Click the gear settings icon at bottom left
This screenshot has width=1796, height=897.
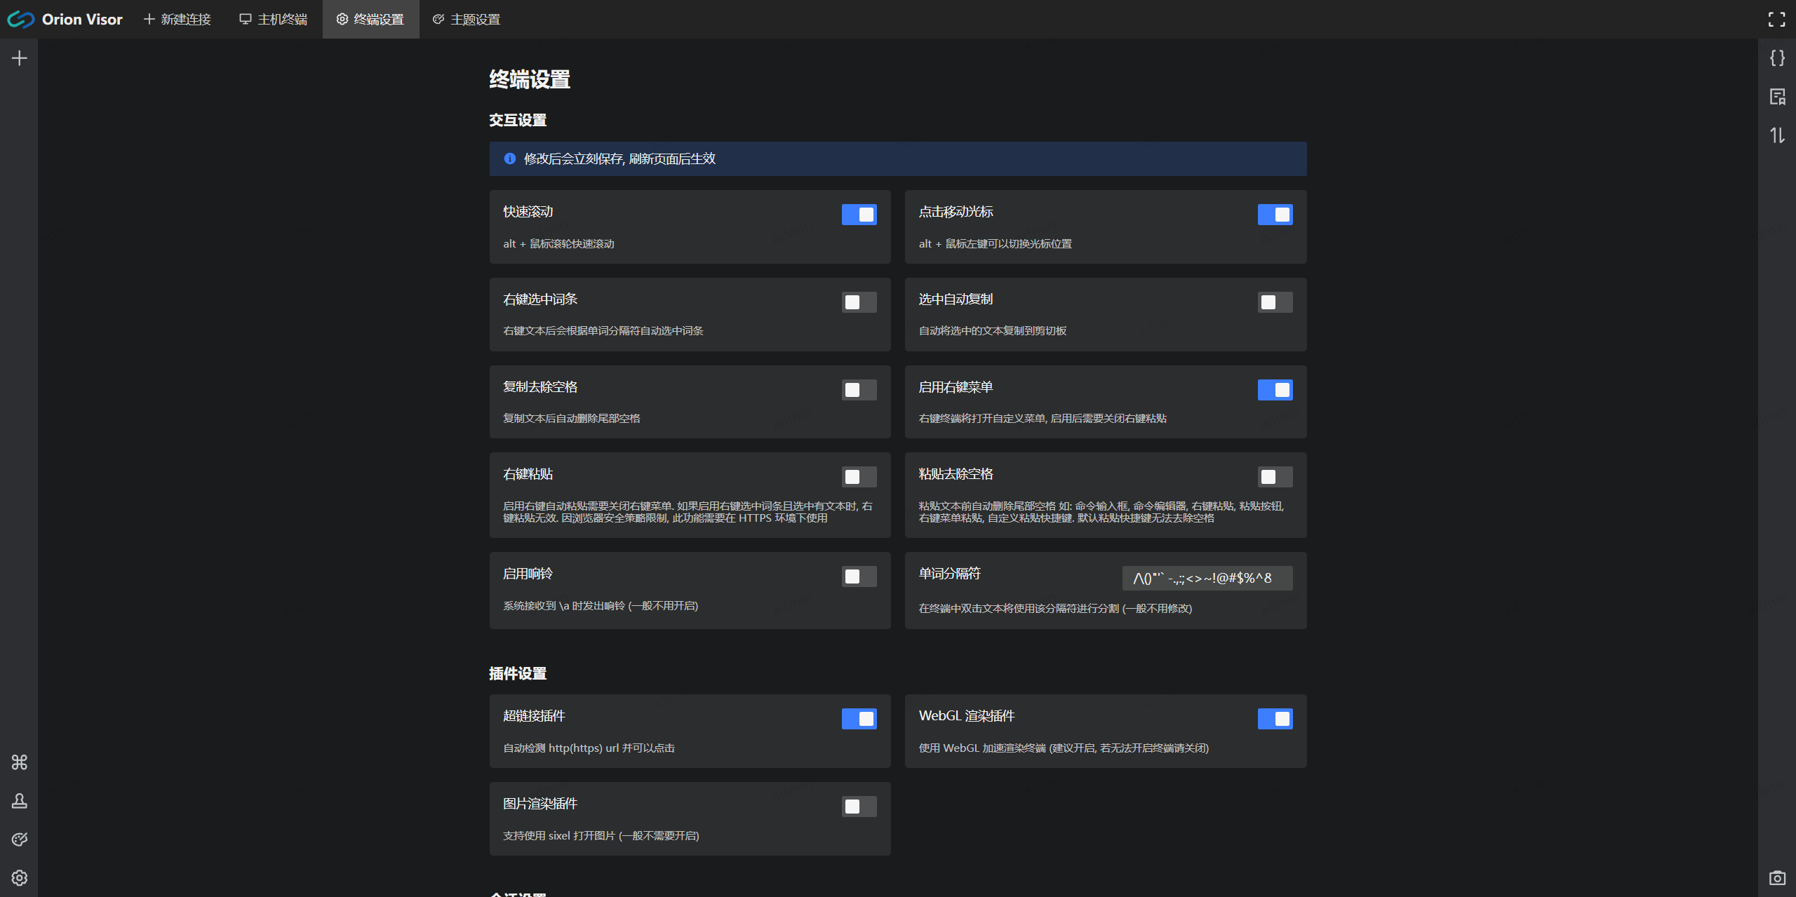pyautogui.click(x=20, y=878)
